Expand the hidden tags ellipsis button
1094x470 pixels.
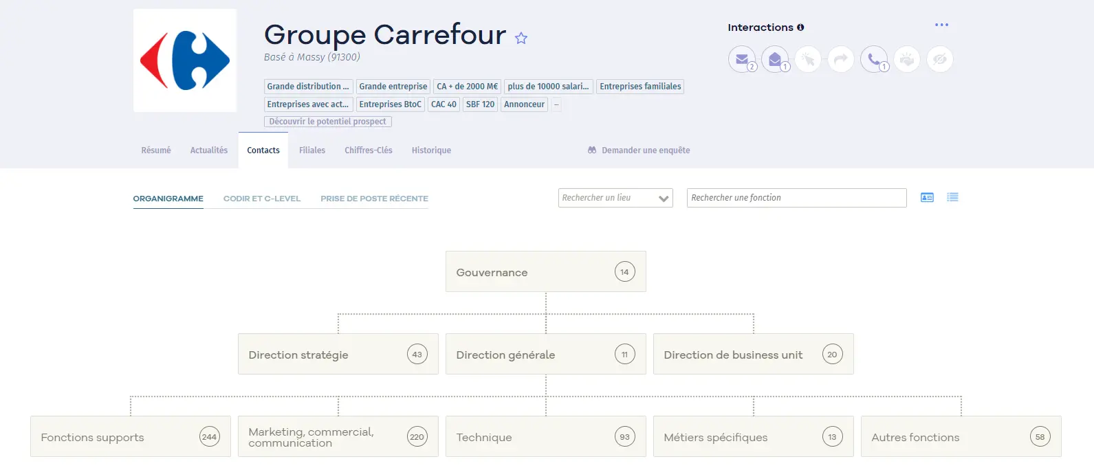(x=556, y=104)
